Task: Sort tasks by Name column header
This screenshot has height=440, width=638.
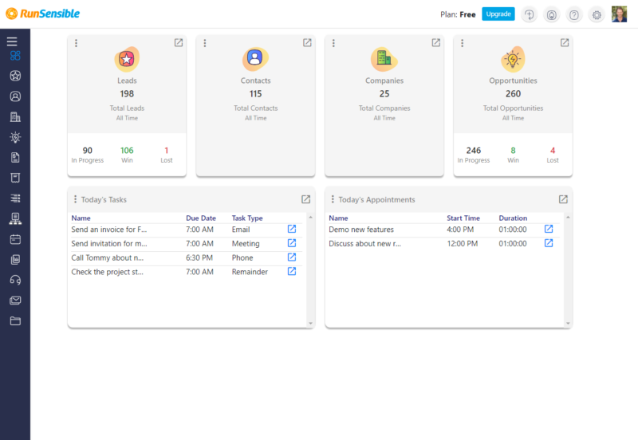Action: coord(81,218)
